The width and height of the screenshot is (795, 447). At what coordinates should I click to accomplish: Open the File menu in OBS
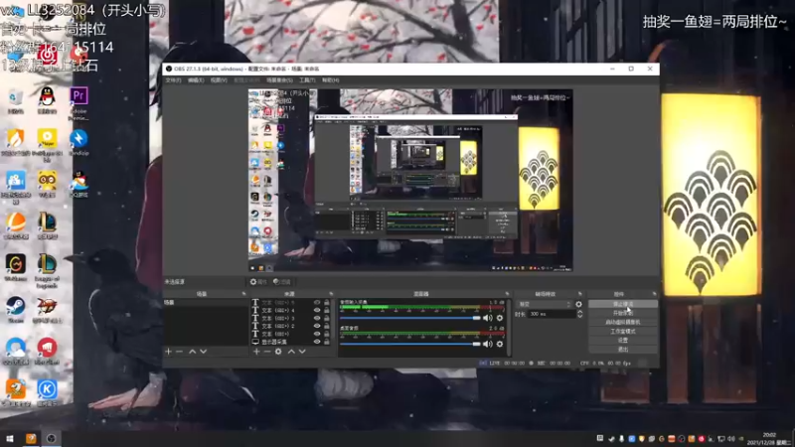tap(173, 80)
